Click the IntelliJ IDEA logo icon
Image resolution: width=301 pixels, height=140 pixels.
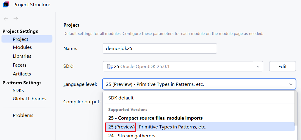[x=6, y=5]
